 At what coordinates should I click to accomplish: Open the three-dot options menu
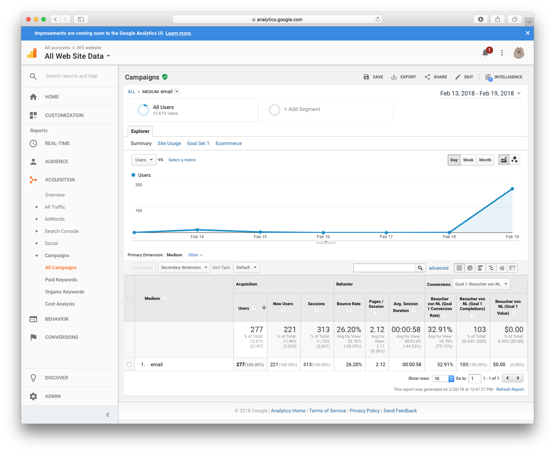502,53
